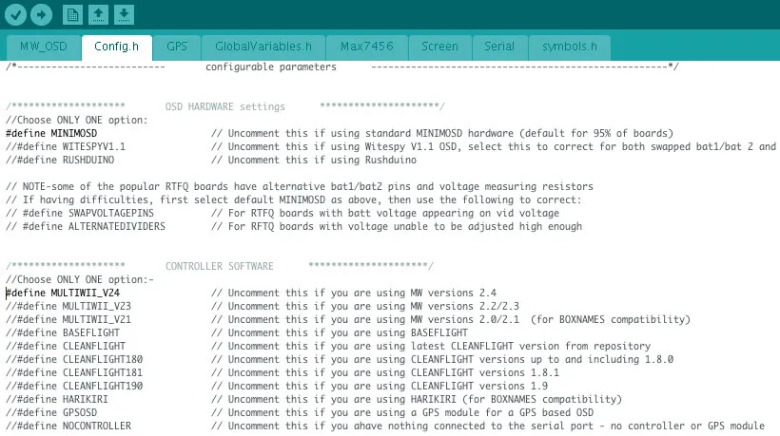
Task: Go to the GlobalVariables.h tab
Action: click(263, 47)
